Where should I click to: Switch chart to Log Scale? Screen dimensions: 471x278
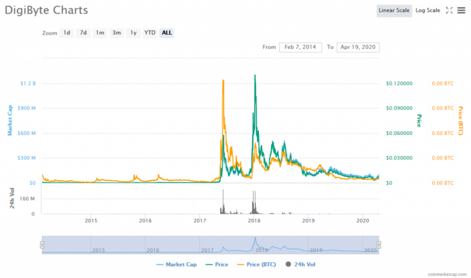pos(428,10)
